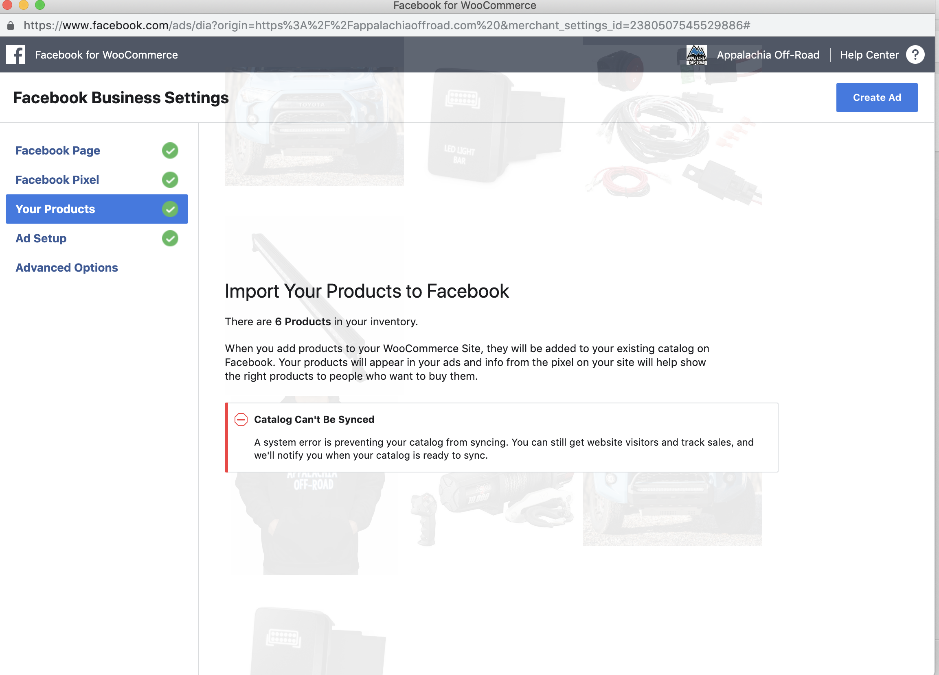Click the Facebook for WooCommerce header title
Screen dimensions: 939x675
pos(106,55)
